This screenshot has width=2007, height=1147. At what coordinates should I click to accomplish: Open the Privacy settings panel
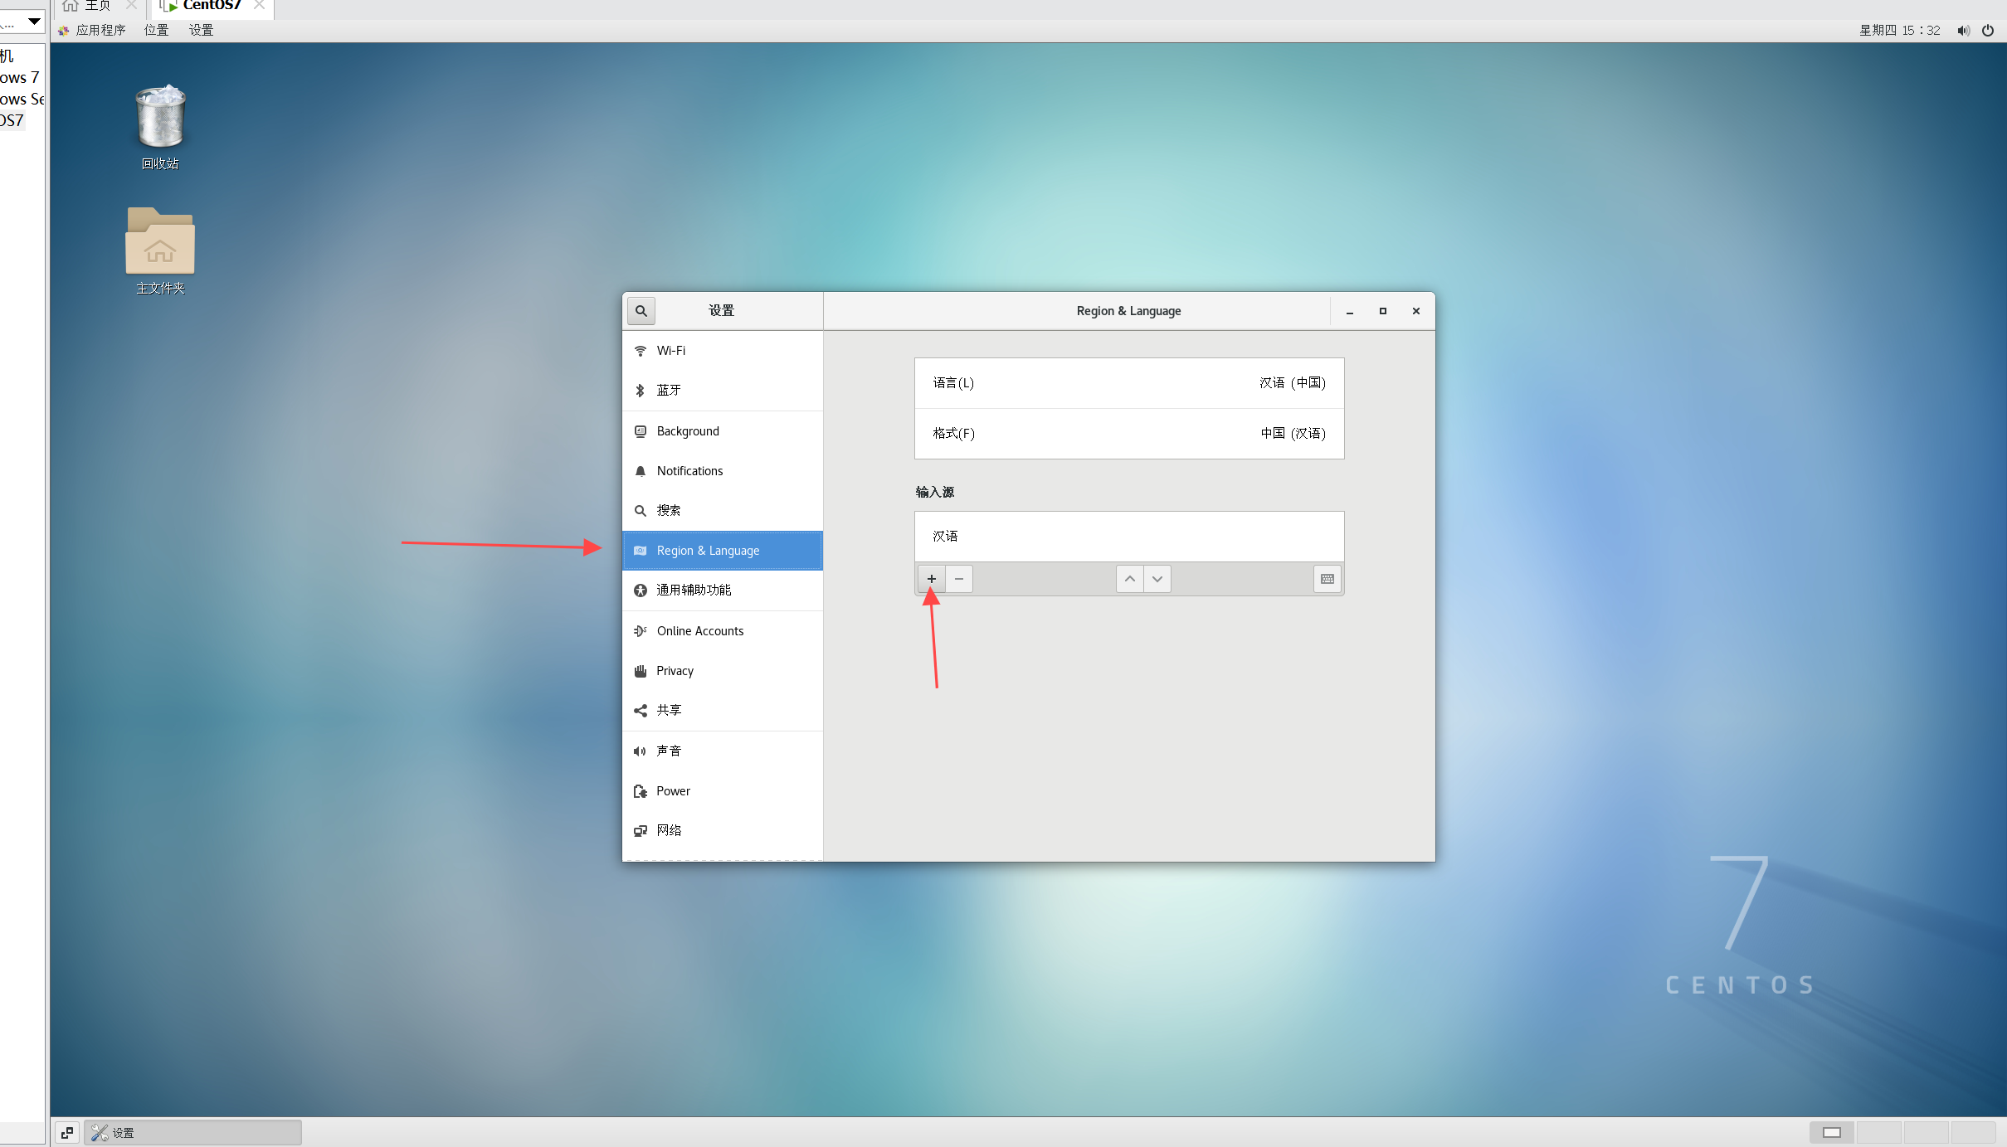click(x=675, y=671)
